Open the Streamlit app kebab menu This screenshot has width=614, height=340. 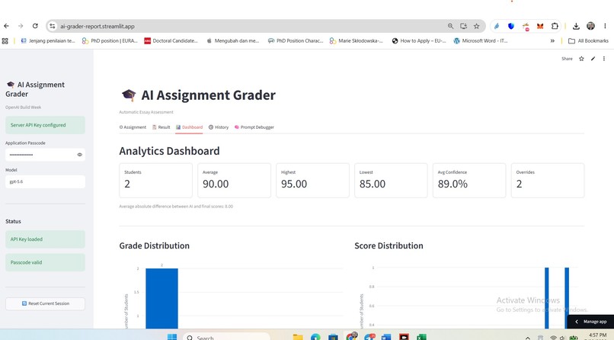click(604, 59)
